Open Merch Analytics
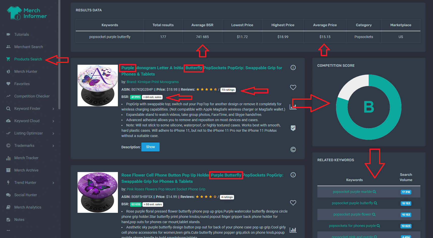This screenshot has width=433, height=238. [x=28, y=207]
